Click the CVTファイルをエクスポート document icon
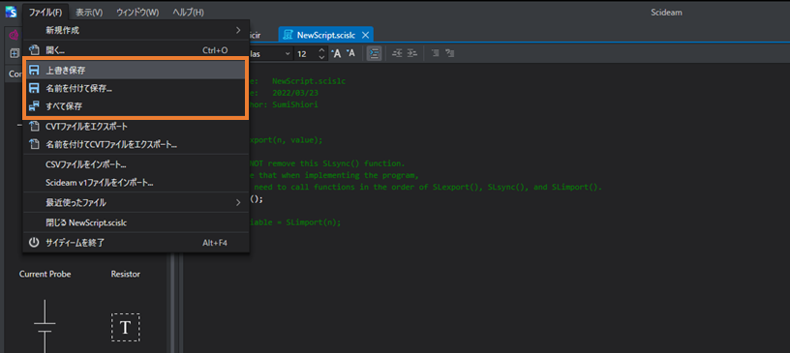 (x=34, y=127)
